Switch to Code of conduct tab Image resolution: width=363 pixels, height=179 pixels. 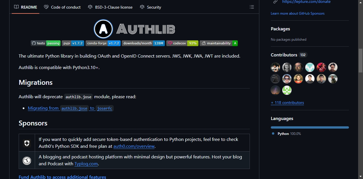62,7
